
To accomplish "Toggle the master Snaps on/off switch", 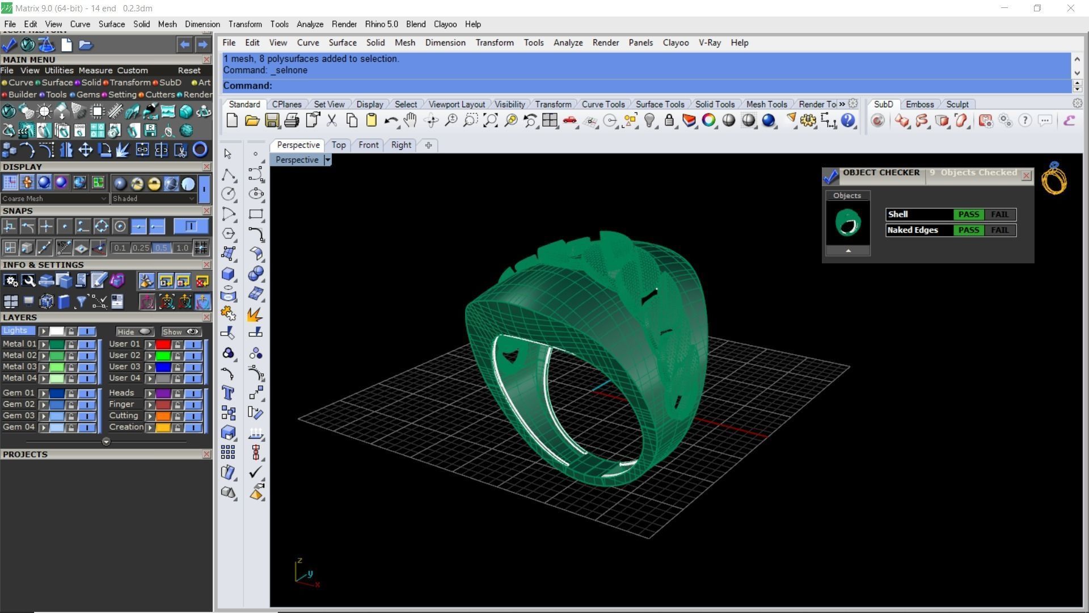I will tap(191, 226).
